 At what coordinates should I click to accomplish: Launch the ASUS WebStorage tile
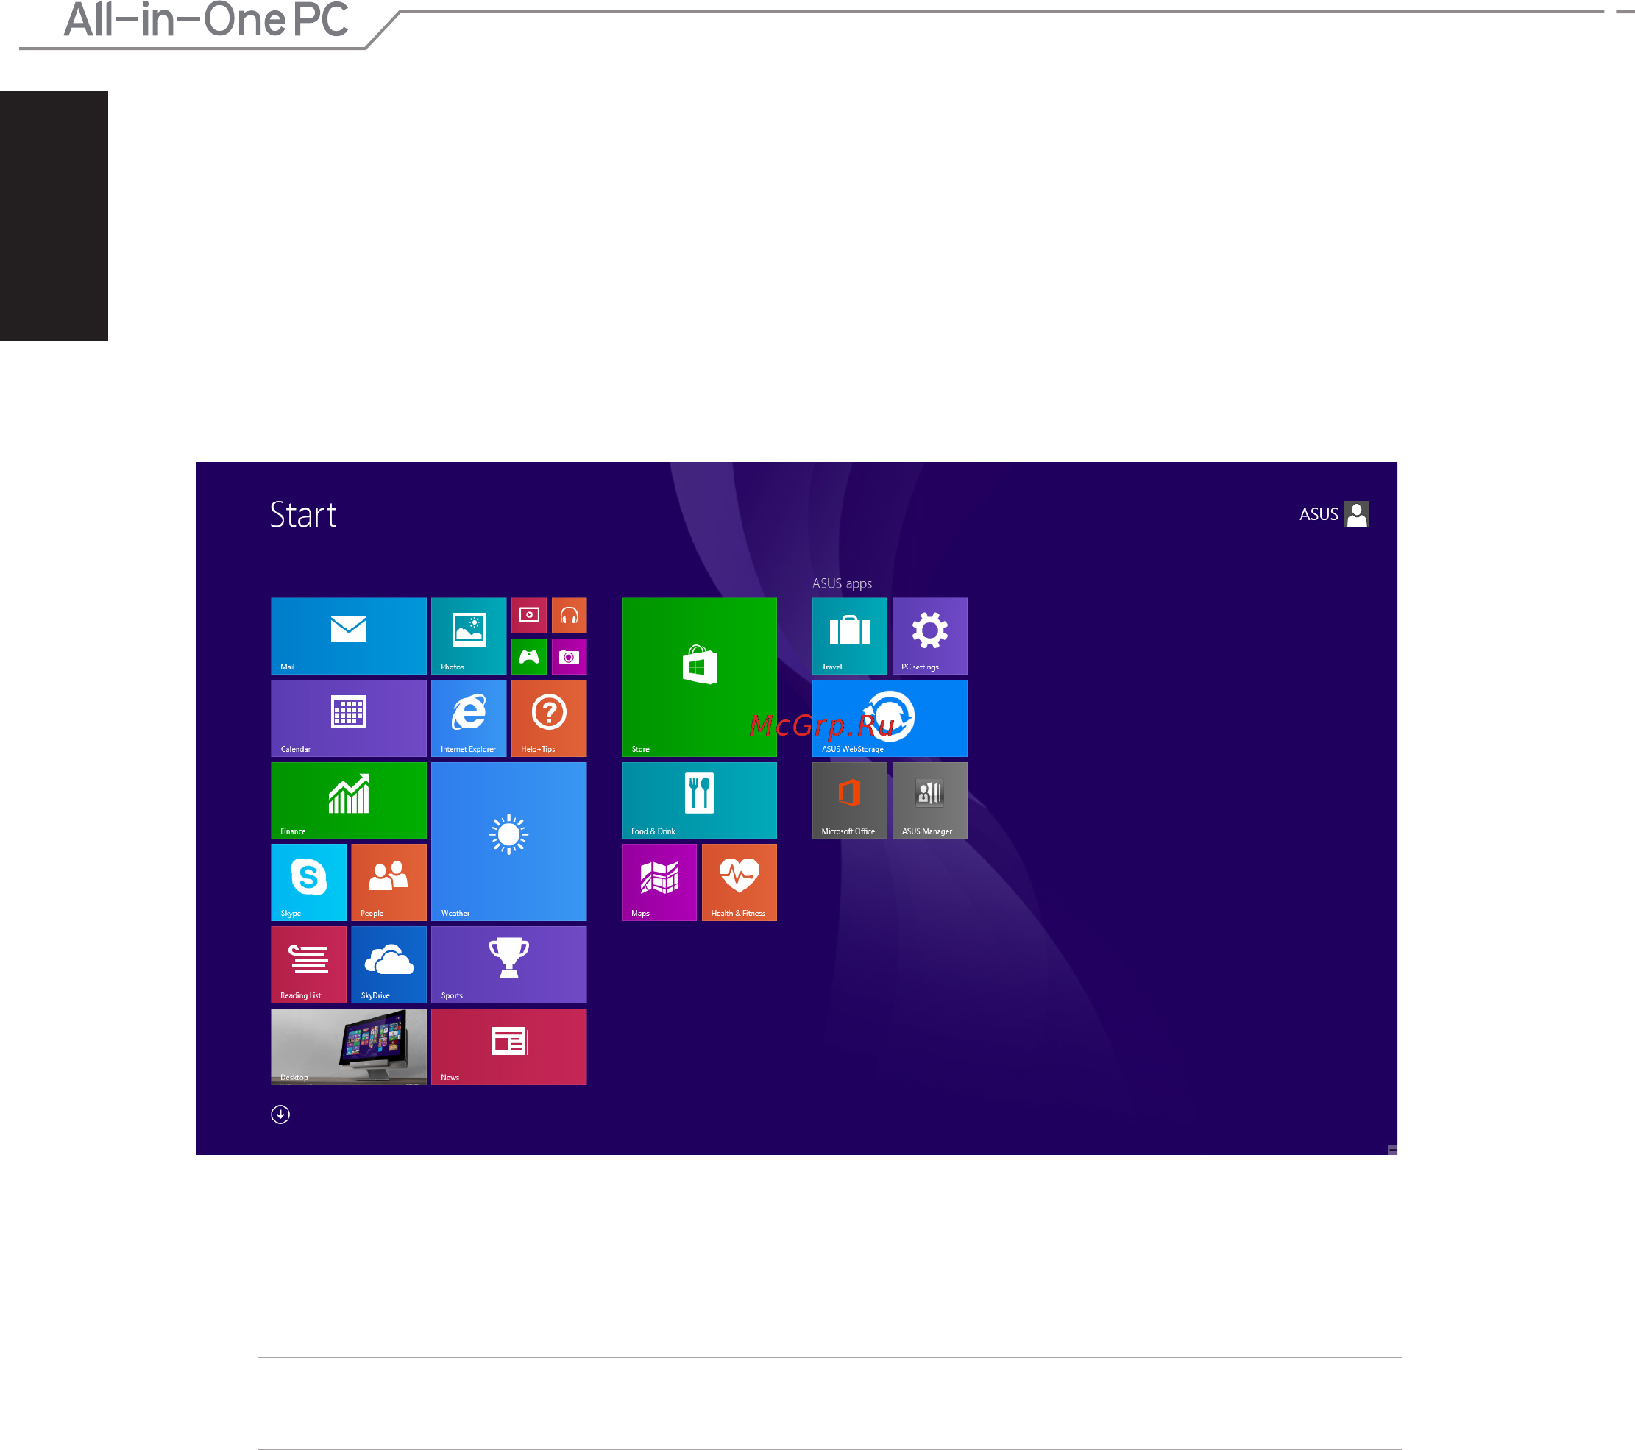coord(890,718)
